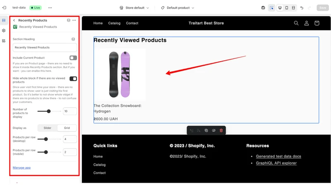The image size is (331, 186).
Task: Click Recently Viewed Products preview heading
Action: pos(130,40)
